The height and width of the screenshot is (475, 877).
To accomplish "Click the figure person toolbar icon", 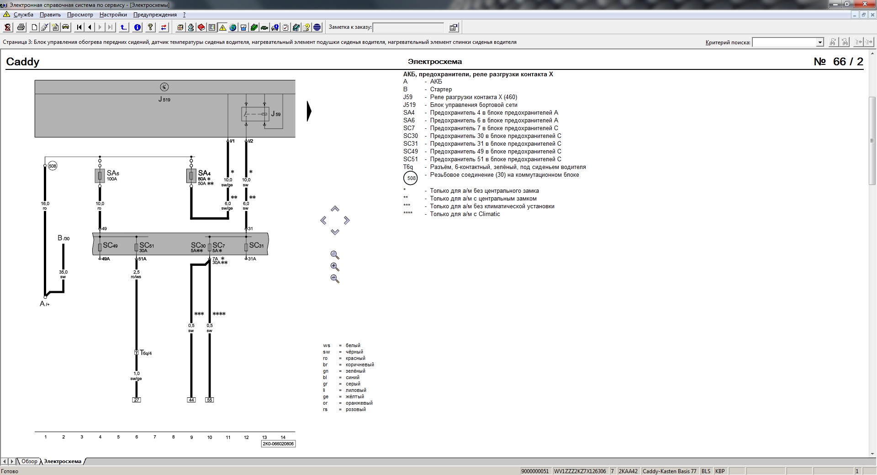I will 191,27.
